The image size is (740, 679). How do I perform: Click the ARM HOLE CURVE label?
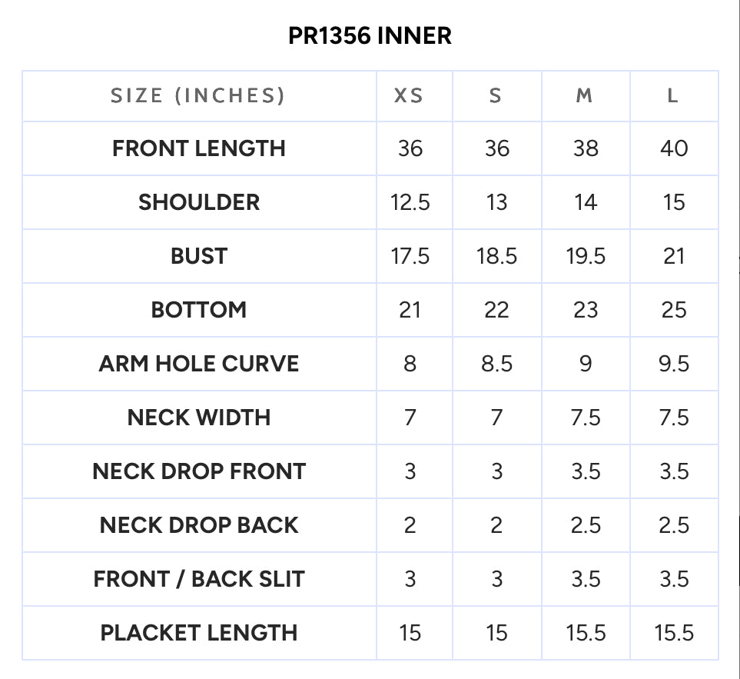tap(199, 364)
